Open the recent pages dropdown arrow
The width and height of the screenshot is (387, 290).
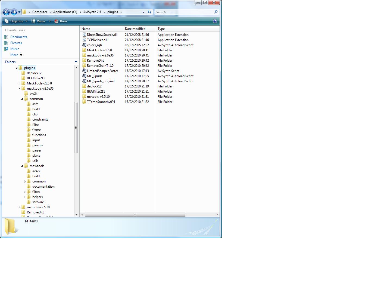pyautogui.click(x=19, y=12)
